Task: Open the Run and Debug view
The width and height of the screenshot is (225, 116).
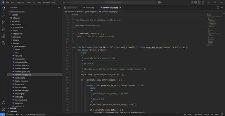Action: coord(3,29)
